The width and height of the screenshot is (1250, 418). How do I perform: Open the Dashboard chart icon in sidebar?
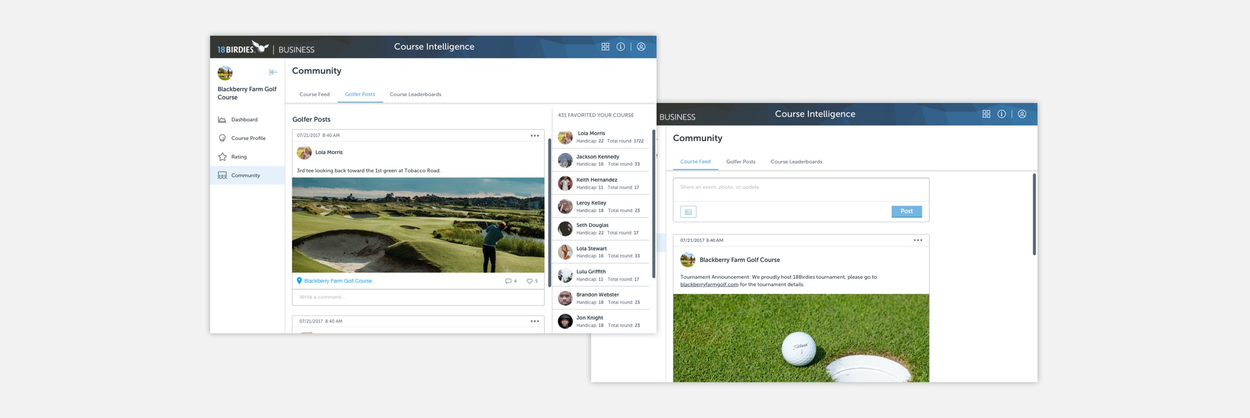[x=222, y=120]
